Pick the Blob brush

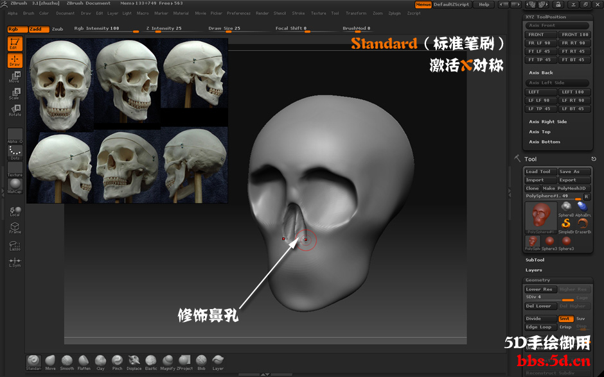click(201, 362)
